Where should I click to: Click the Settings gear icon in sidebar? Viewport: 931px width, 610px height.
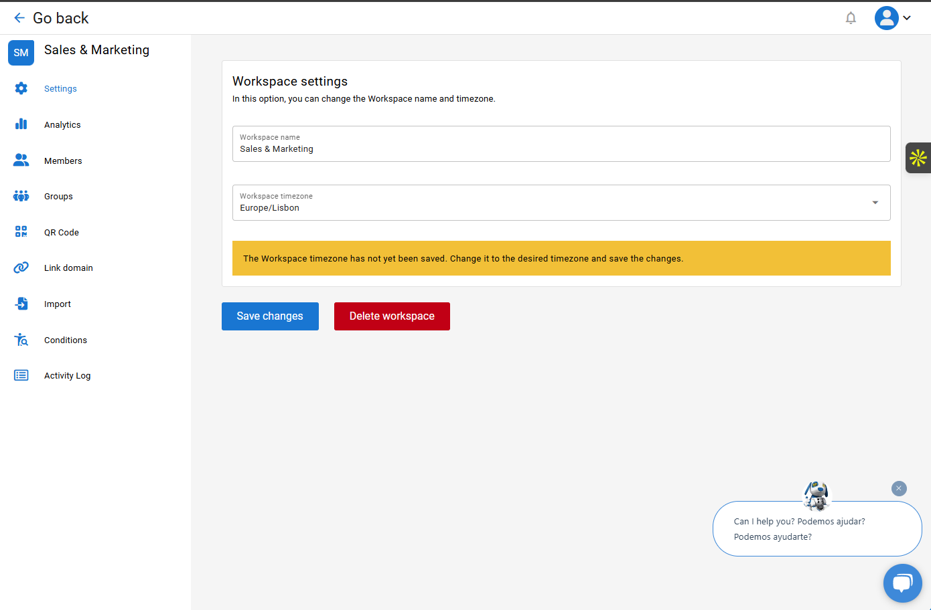pyautogui.click(x=21, y=88)
